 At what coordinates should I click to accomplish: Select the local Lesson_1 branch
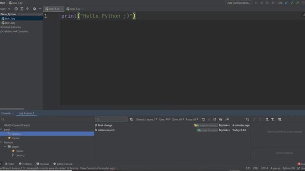point(47,134)
